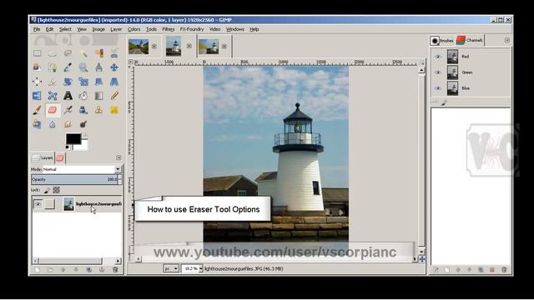Screen dimensions: 534x300
Task: Select the Airbrush tool
Action: point(68,110)
